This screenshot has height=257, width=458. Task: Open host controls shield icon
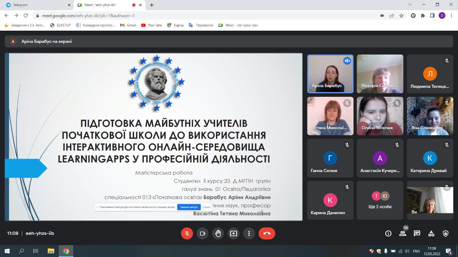pyautogui.click(x=445, y=233)
